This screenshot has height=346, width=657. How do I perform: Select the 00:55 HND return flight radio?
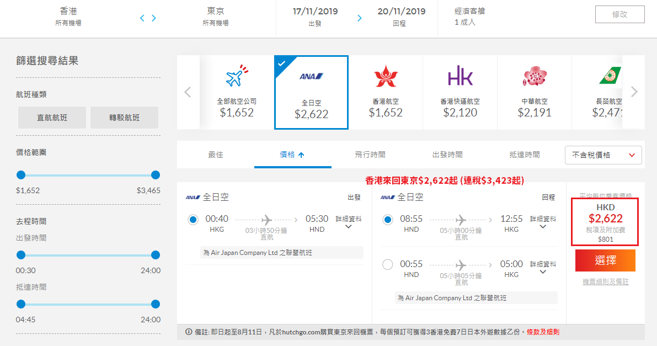[388, 265]
